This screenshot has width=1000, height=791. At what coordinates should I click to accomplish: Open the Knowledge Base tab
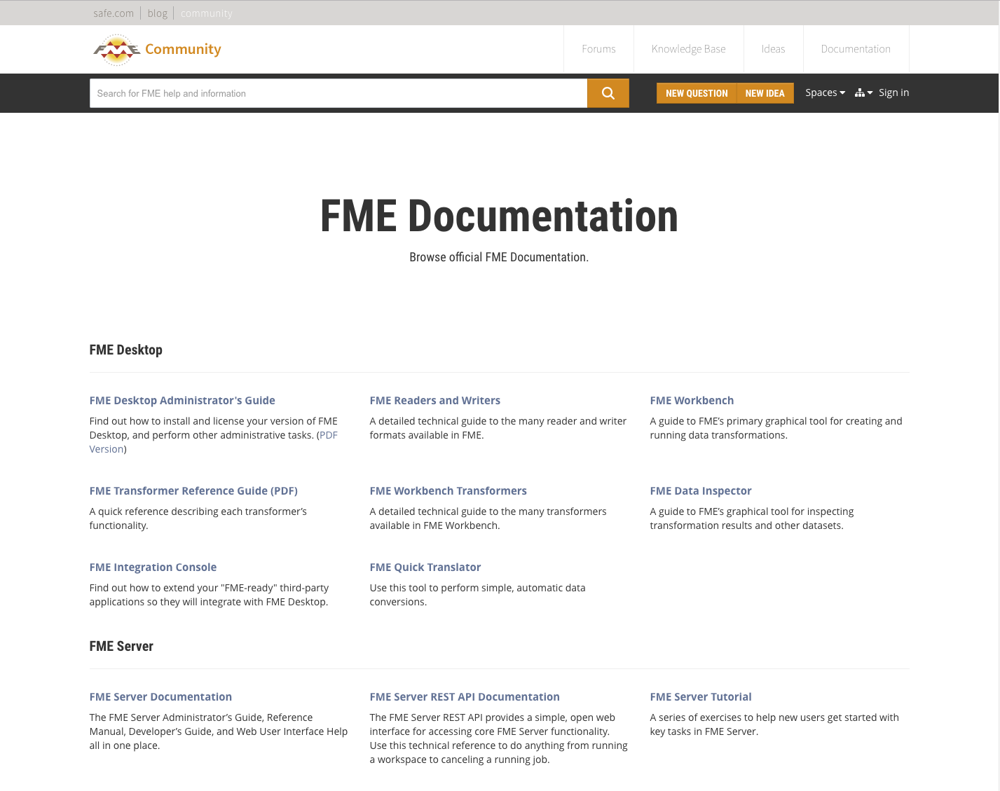[x=688, y=49]
